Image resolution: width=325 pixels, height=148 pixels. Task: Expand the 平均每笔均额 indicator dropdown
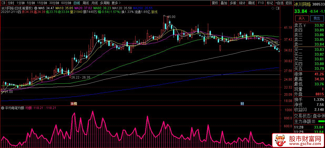pyautogui.click(x=3, y=108)
